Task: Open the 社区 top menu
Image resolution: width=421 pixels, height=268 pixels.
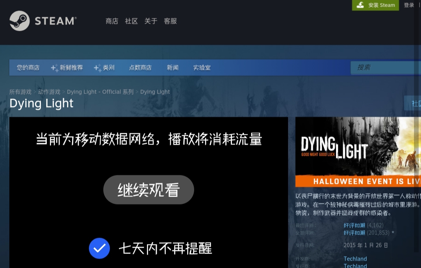Action: (131, 21)
